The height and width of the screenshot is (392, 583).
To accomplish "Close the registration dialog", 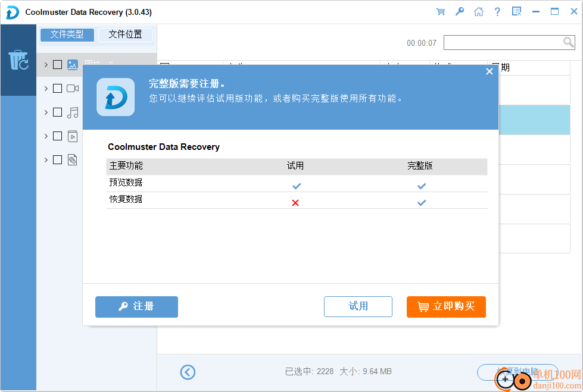I will [490, 71].
